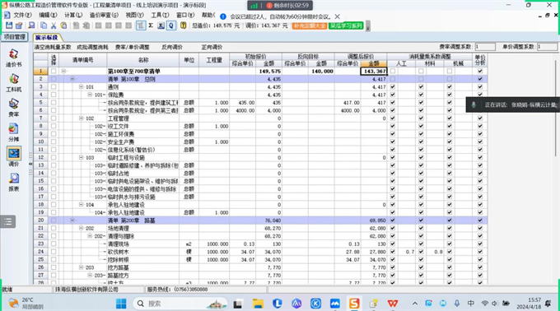Open the 工料机 sidebar icon
560x311 pixels.
[x=13, y=82]
